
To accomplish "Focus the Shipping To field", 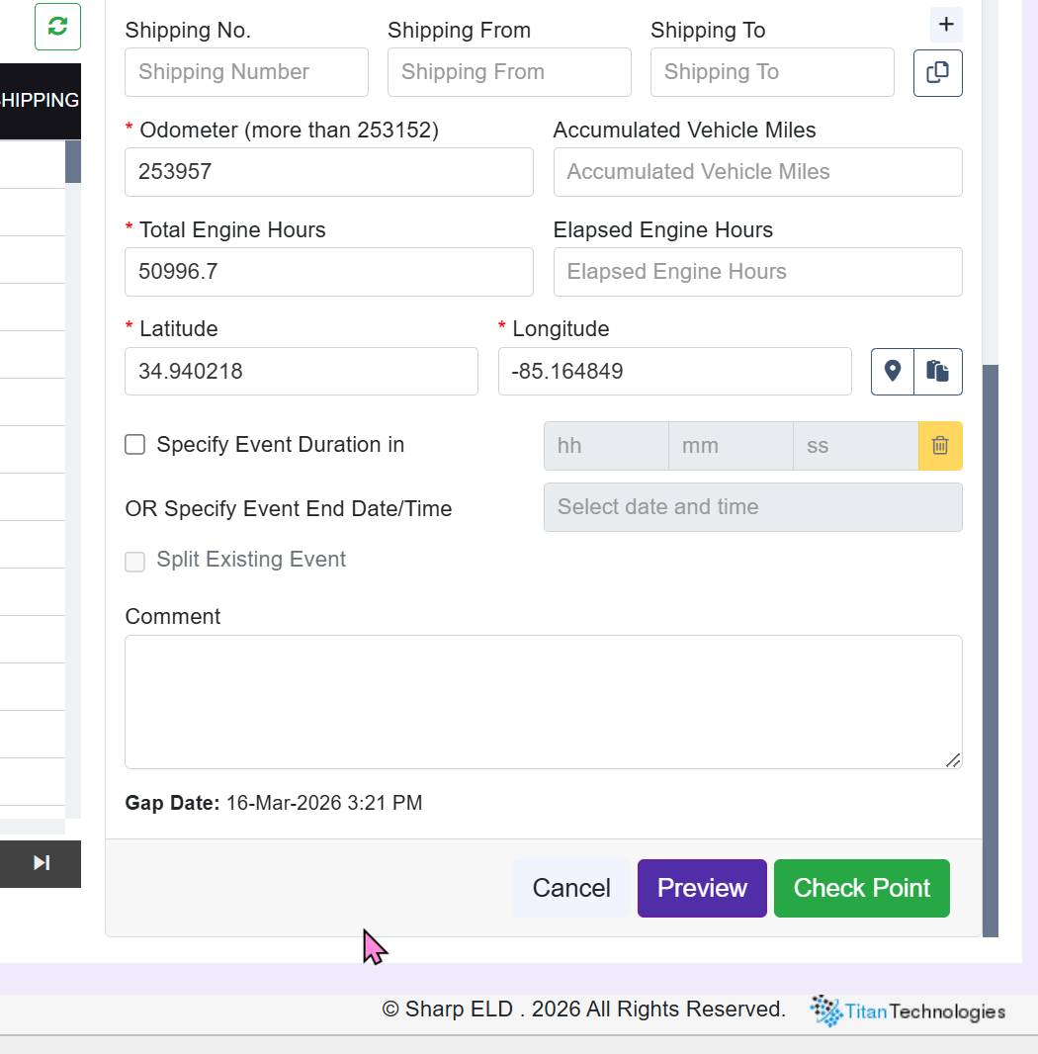I will (772, 72).
